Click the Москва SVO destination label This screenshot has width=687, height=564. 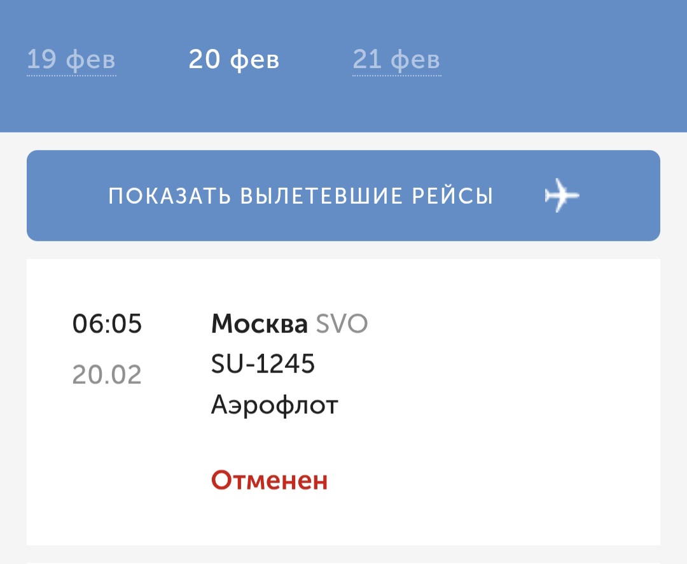point(289,324)
